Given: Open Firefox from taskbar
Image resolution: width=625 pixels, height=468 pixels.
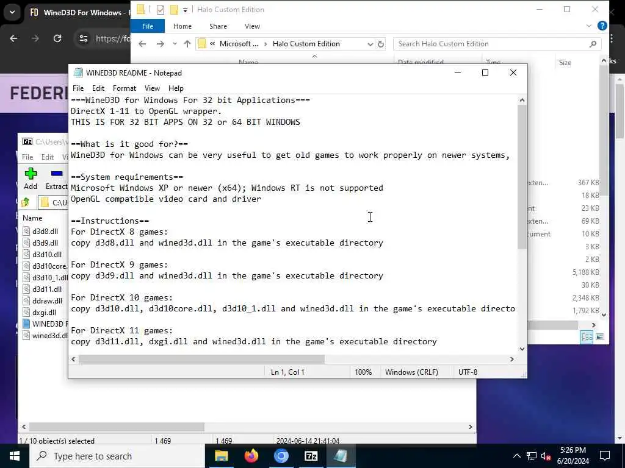Looking at the screenshot, I should [251, 456].
